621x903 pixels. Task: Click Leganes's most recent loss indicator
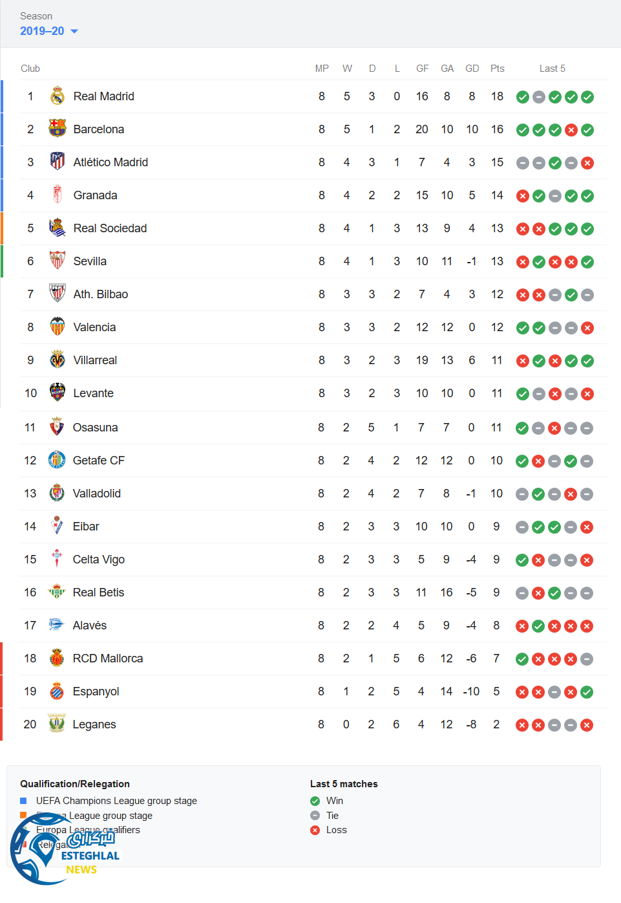[x=587, y=725]
